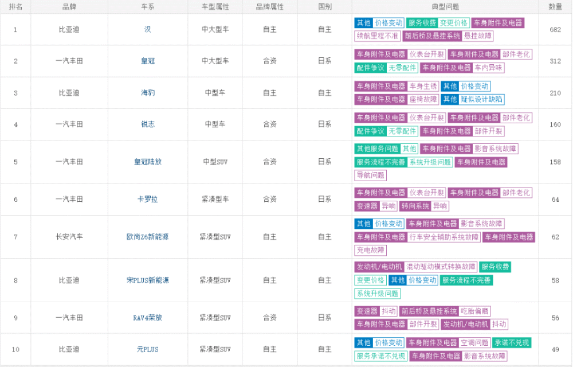
Task: Click the 312 count cell
Action: click(555, 61)
